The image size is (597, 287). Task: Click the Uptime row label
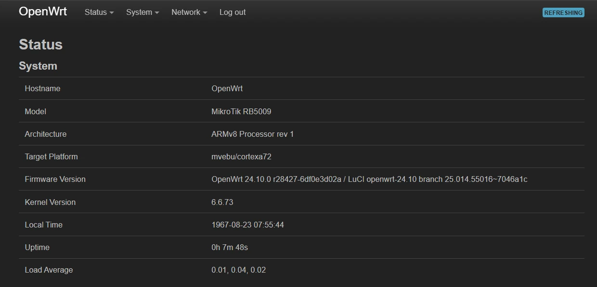click(37, 247)
